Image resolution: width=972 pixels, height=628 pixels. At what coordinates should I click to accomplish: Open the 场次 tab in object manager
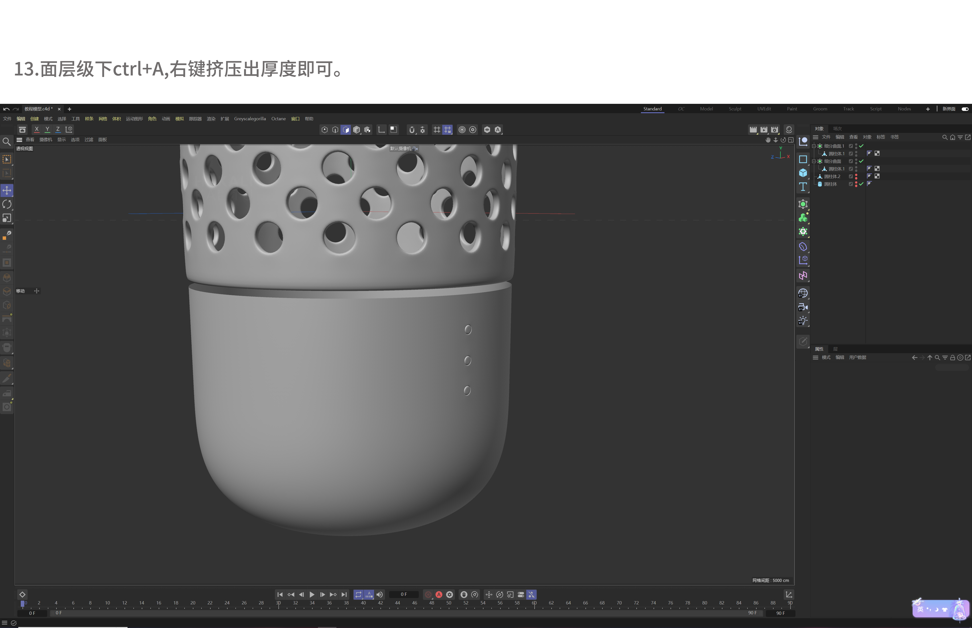[837, 129]
